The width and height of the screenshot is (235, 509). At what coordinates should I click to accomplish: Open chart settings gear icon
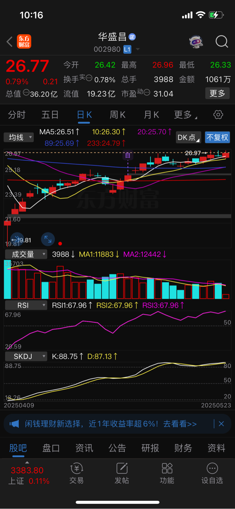pyautogui.click(x=218, y=115)
